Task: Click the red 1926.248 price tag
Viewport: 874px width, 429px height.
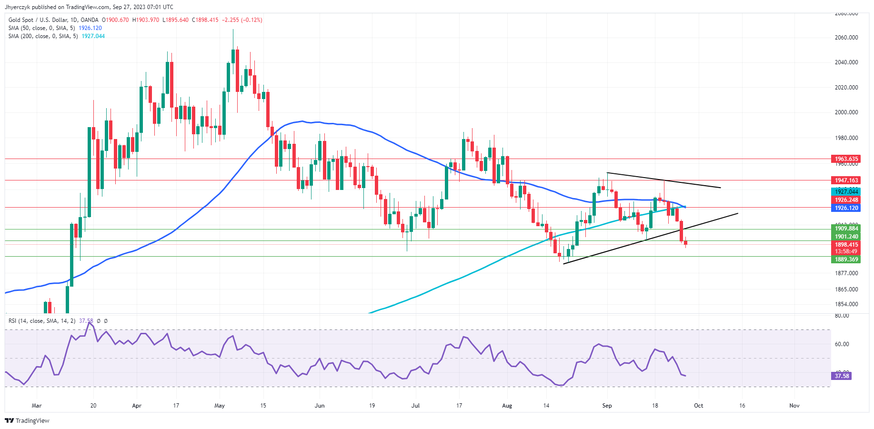Action: 846,200
